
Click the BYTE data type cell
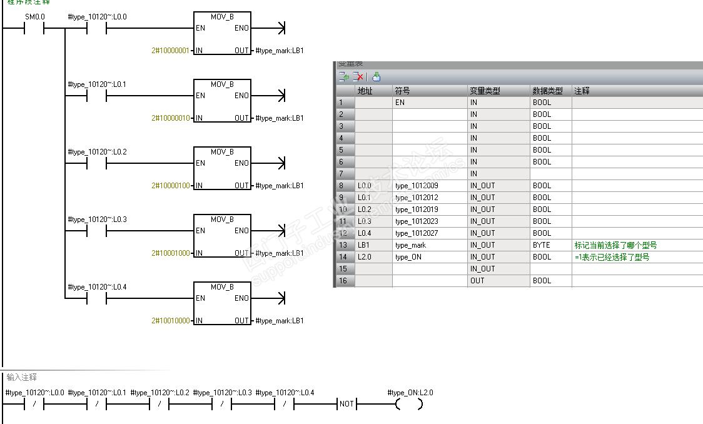point(550,245)
